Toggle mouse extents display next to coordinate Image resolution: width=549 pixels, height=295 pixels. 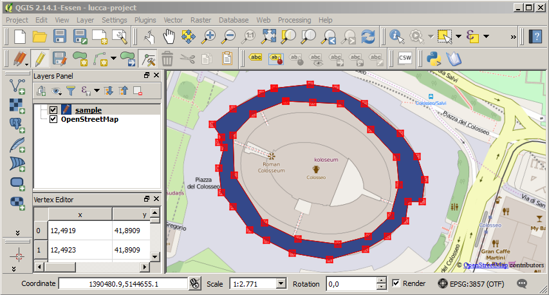click(x=194, y=283)
